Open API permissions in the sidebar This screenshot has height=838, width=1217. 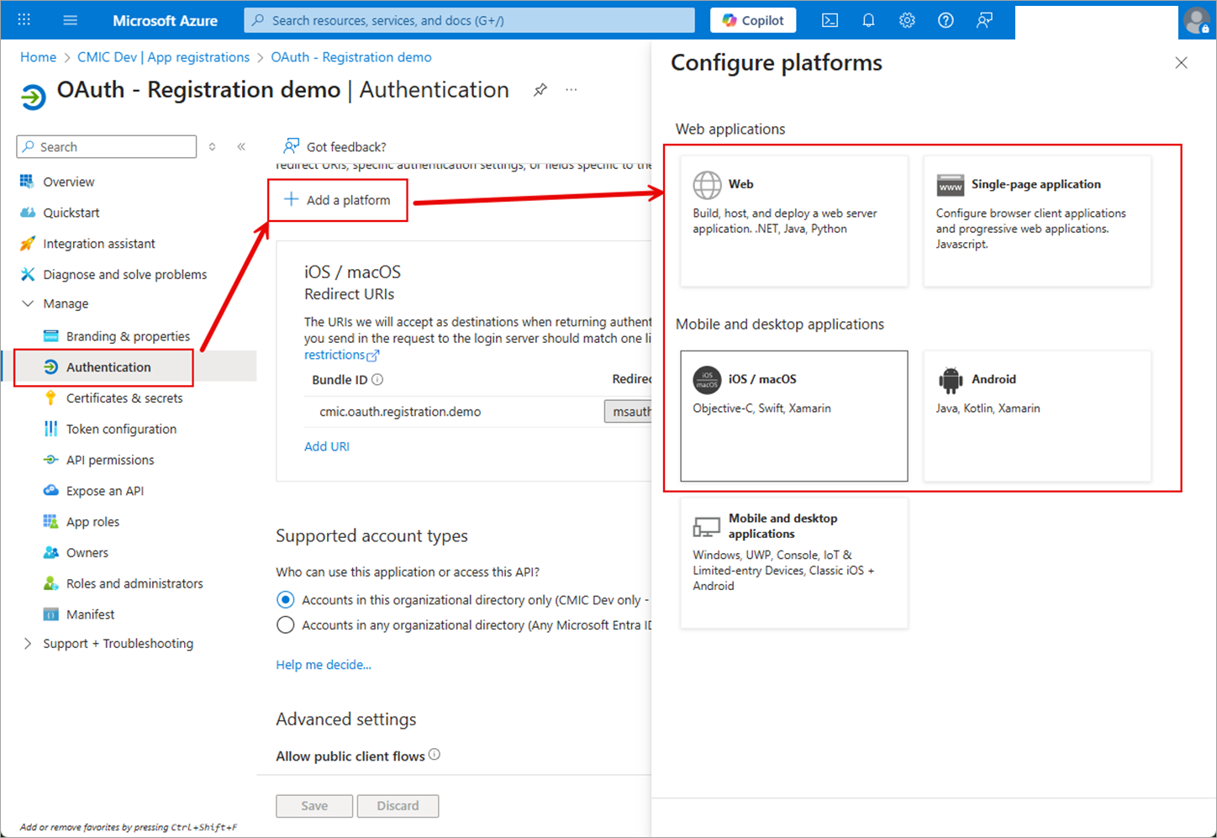pyautogui.click(x=110, y=460)
